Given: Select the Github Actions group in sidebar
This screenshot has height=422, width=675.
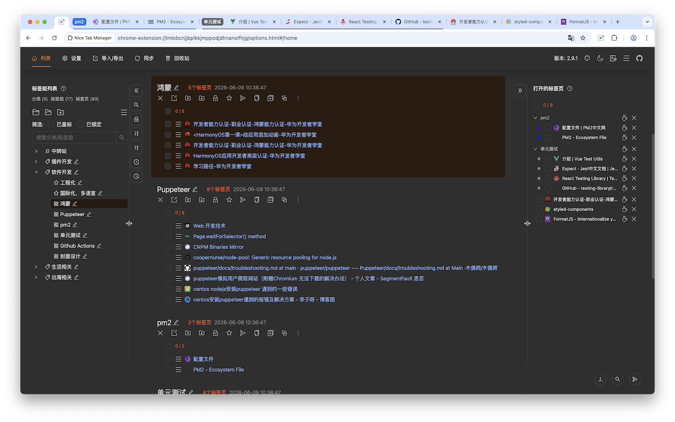Looking at the screenshot, I should (78, 246).
